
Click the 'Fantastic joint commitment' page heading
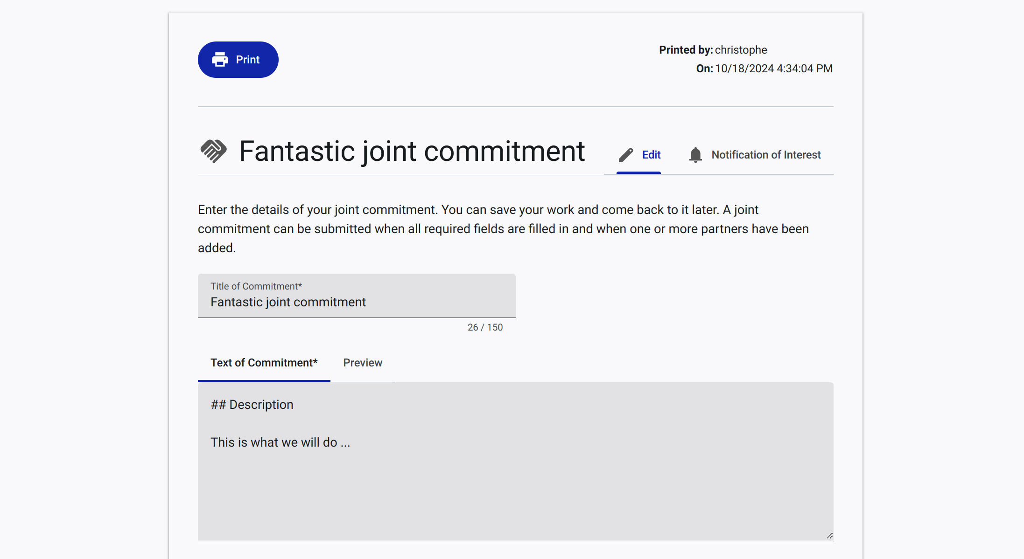[x=412, y=151]
